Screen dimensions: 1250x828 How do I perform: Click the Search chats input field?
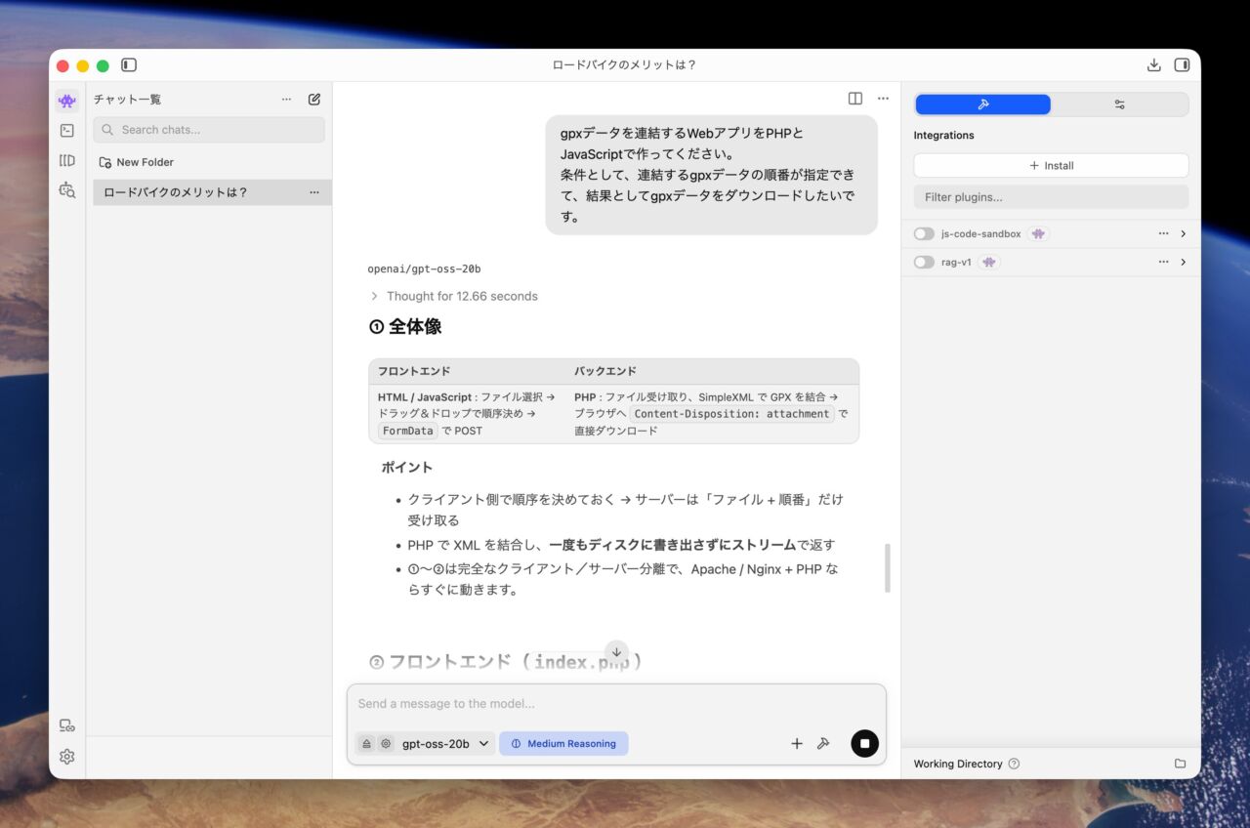click(209, 130)
